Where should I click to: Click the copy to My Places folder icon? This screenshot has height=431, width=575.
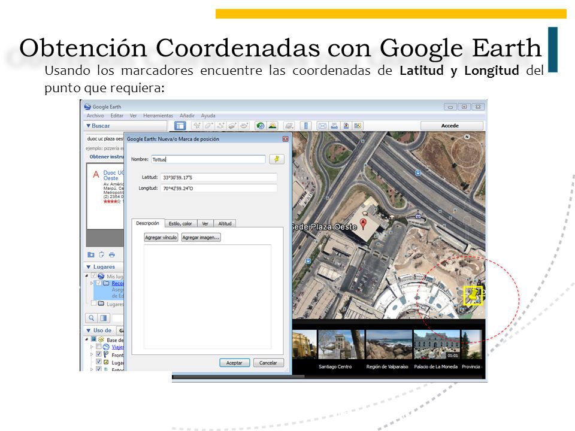90,254
